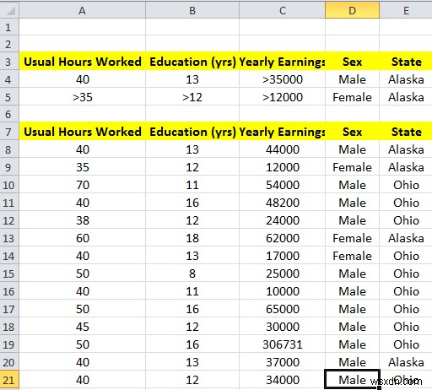Click the Yearly Earnings header in row 7
This screenshot has width=432, height=390.
tap(283, 132)
